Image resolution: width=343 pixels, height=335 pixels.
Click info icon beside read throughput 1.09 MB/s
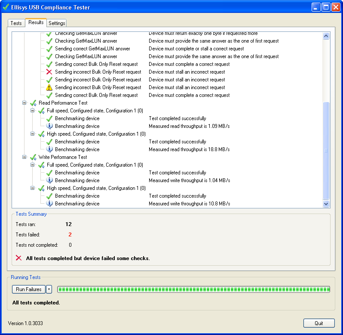point(49,126)
